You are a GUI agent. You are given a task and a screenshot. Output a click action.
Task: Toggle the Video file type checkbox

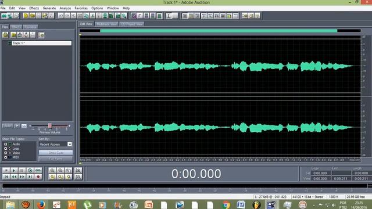point(5,153)
